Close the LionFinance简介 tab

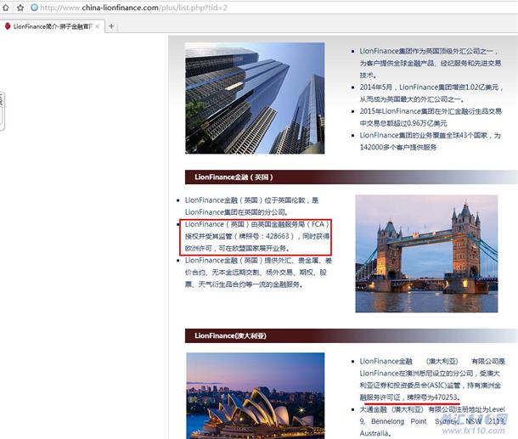coord(98,26)
